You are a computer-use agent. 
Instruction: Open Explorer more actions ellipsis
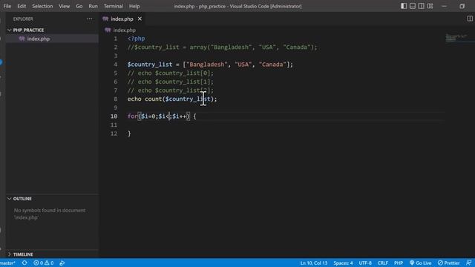click(x=90, y=19)
